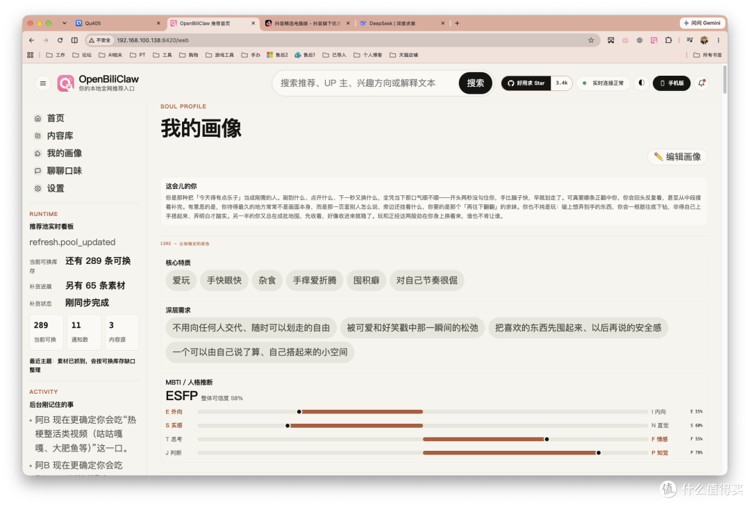Click the 杂食 trait tag
Screen dimensions: 750x505
pyautogui.click(x=267, y=281)
